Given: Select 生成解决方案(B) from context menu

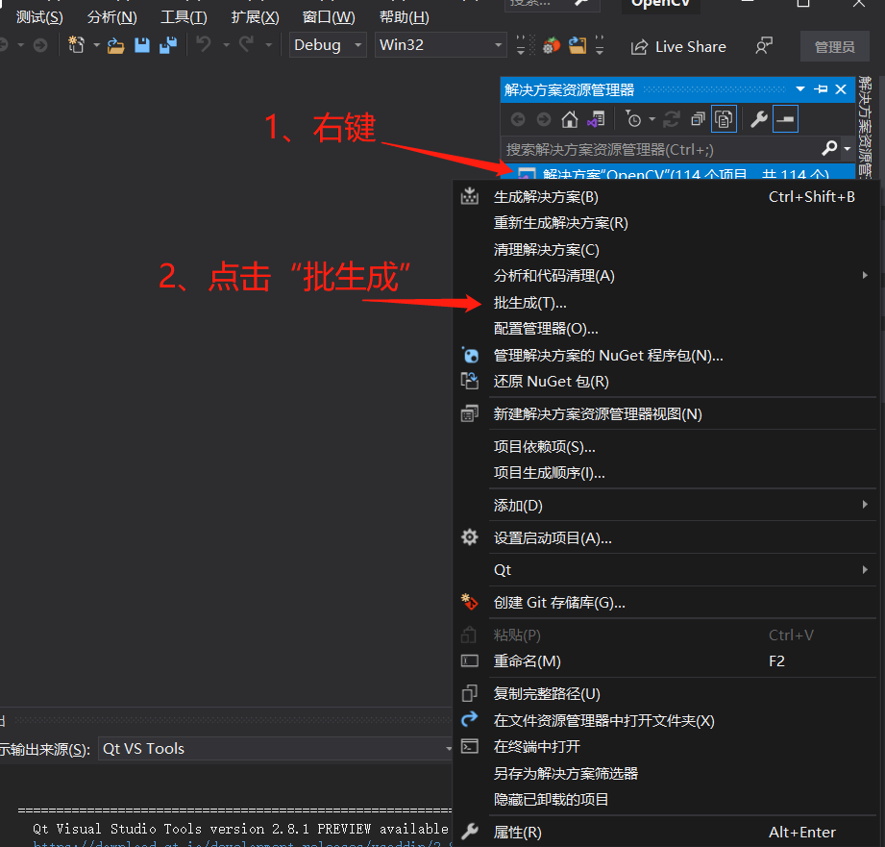Looking at the screenshot, I should pyautogui.click(x=666, y=197).
